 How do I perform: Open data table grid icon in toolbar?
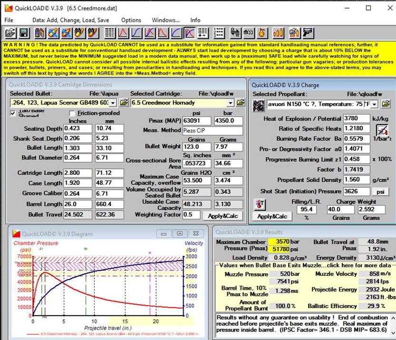pyautogui.click(x=110, y=33)
